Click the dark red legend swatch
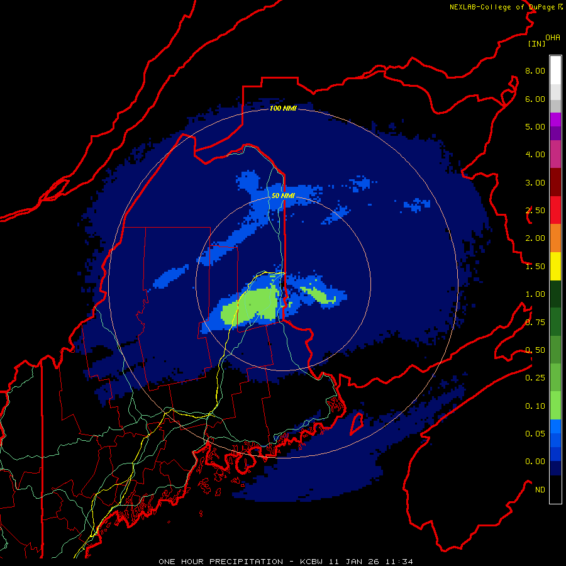 (555, 182)
